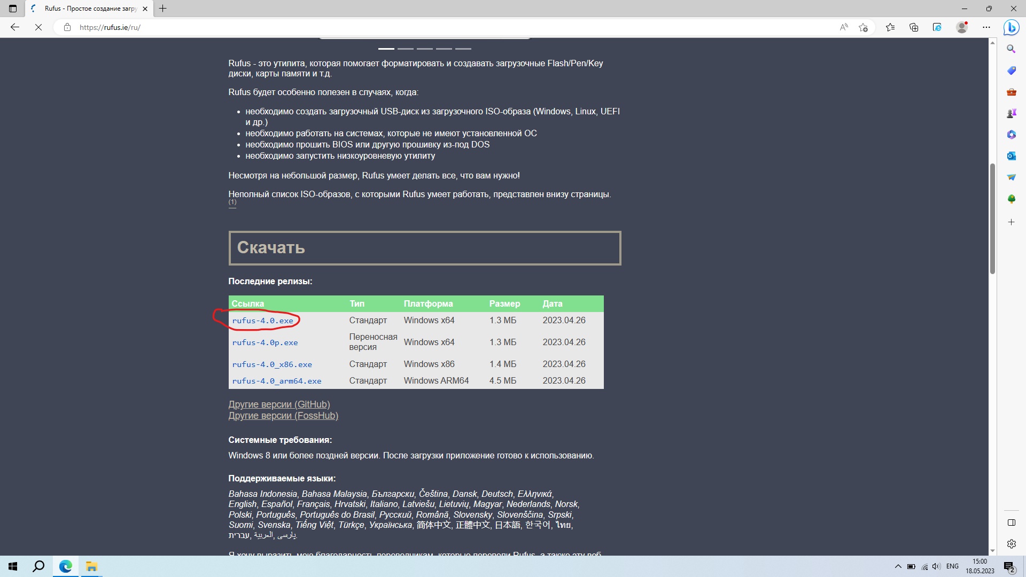Stop page loading with X button
Viewport: 1026px width, 577px height.
(x=38, y=27)
